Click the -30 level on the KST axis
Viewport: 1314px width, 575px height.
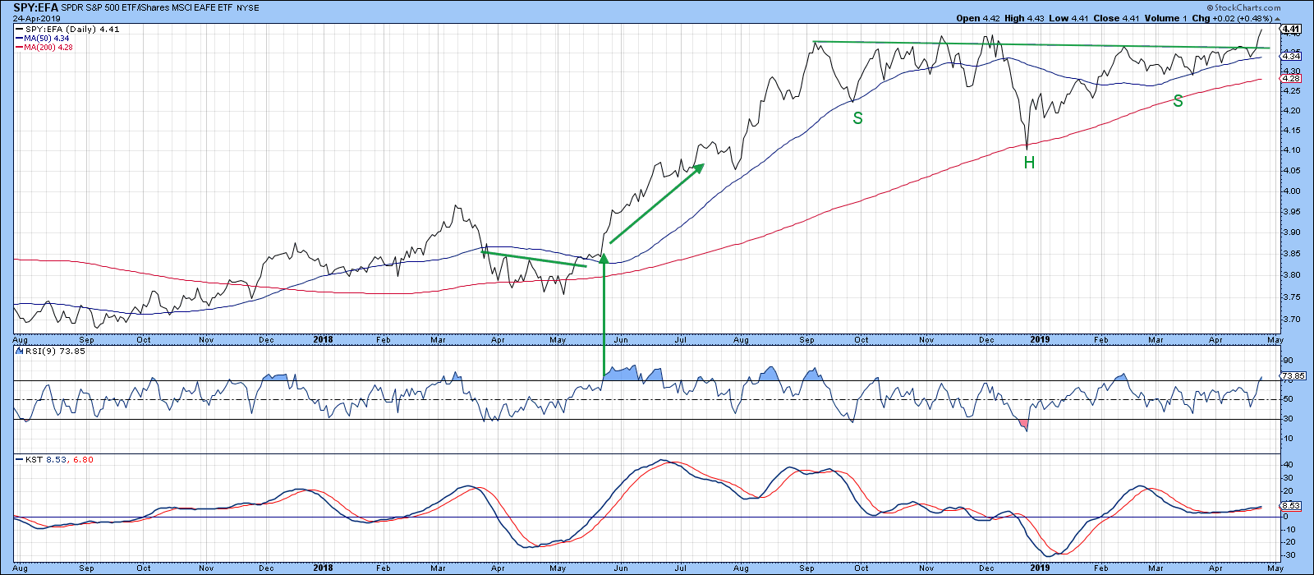click(1289, 554)
